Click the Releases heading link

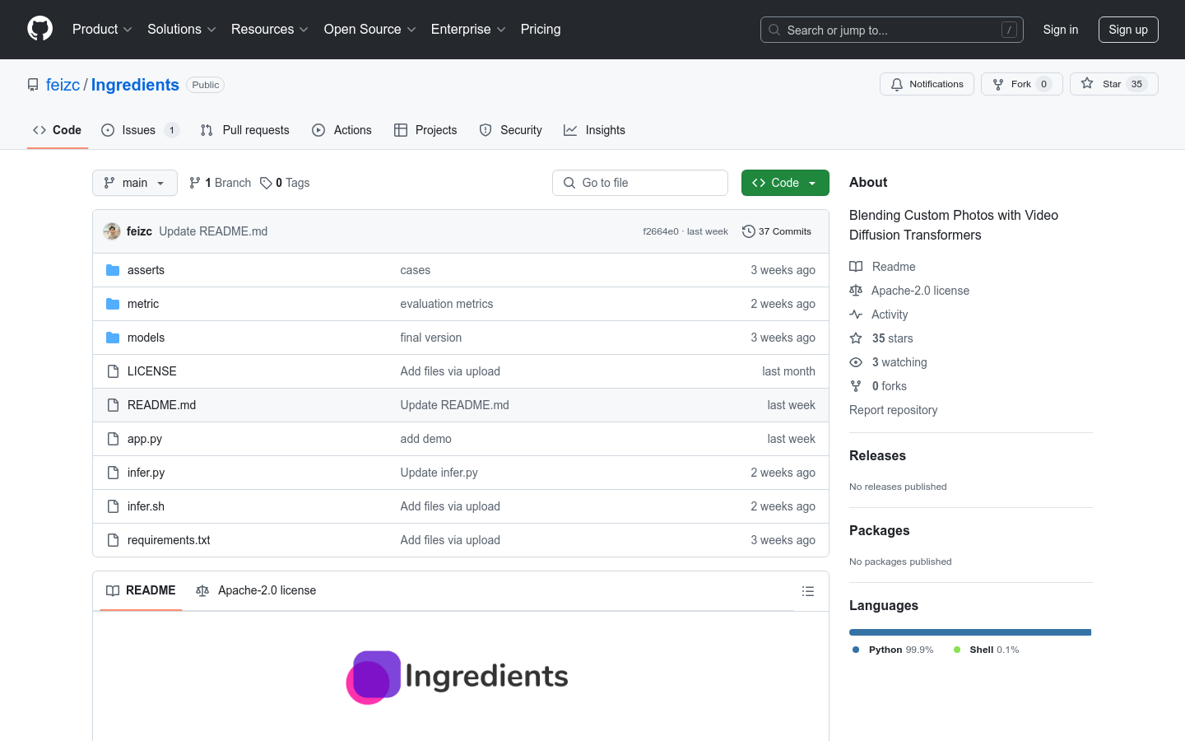[x=877, y=455]
